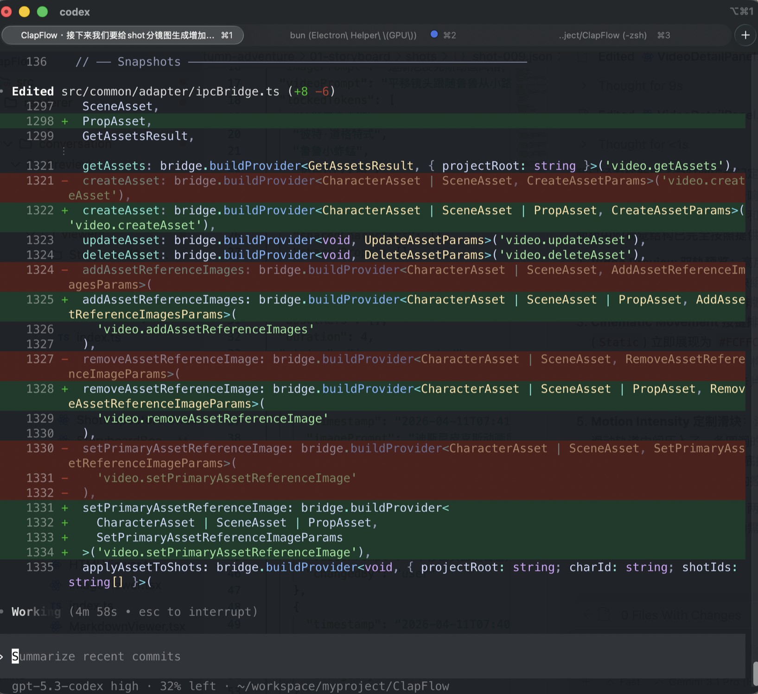This screenshot has height=694, width=758.
Task: Open a new terminal tab with plus button
Action: click(x=745, y=35)
